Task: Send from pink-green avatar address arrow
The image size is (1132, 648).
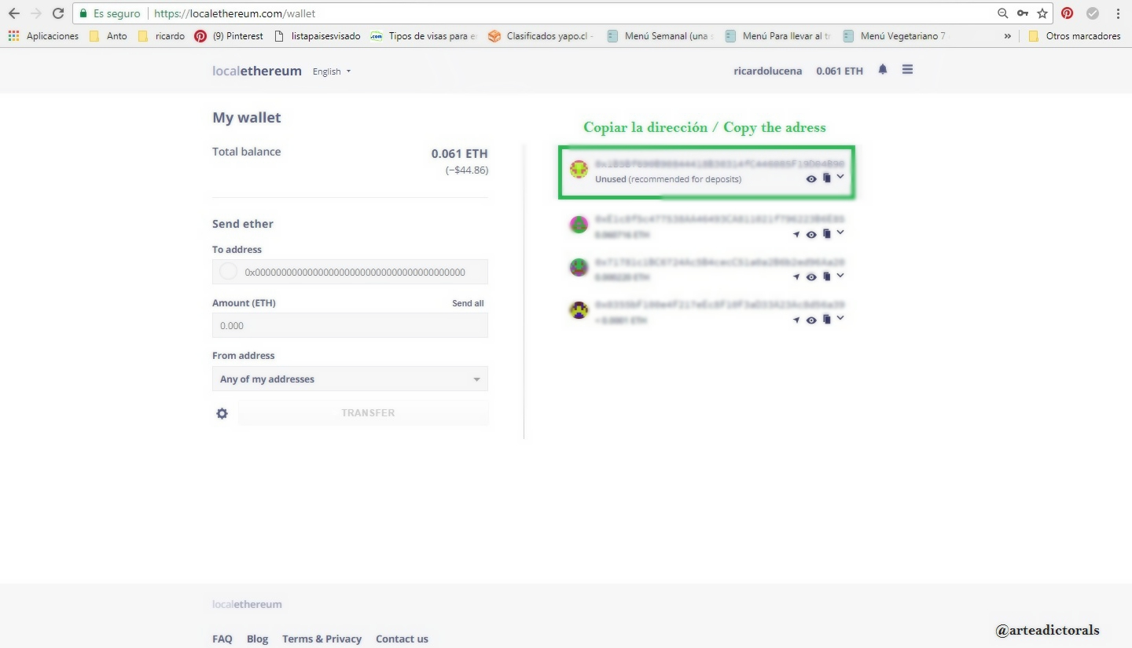Action: point(796,234)
